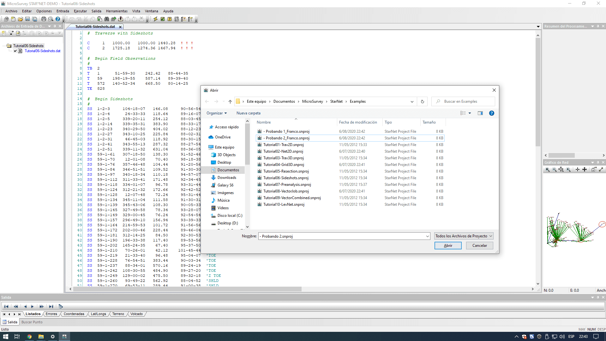Toggle the preview pane in Abrir dialog

480,113
